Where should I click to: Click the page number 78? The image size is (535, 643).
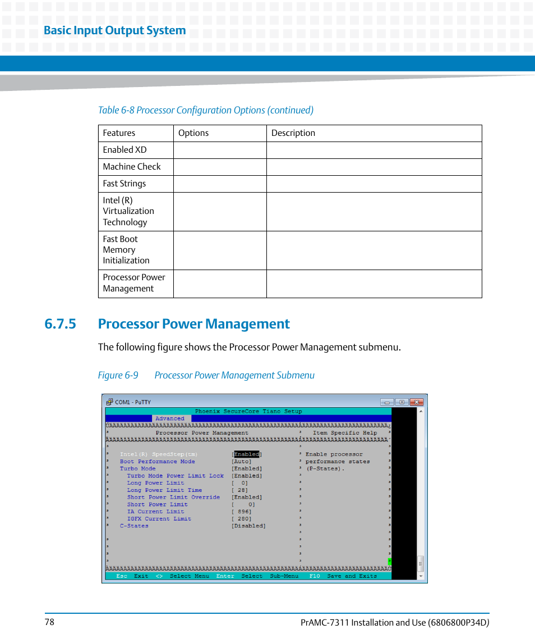pyautogui.click(x=49, y=622)
